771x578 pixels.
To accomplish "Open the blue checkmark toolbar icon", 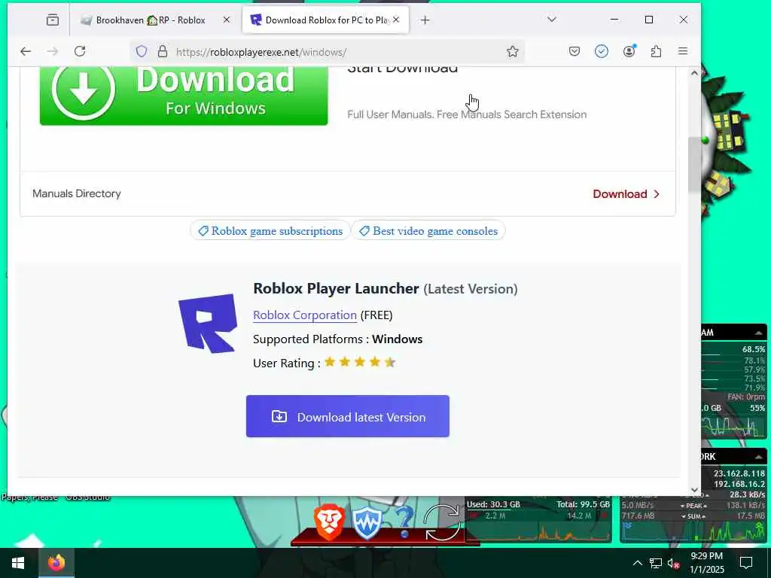I will coord(602,51).
